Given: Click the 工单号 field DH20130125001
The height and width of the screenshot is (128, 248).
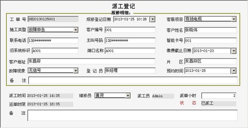Looking at the screenshot, I should point(53,19).
